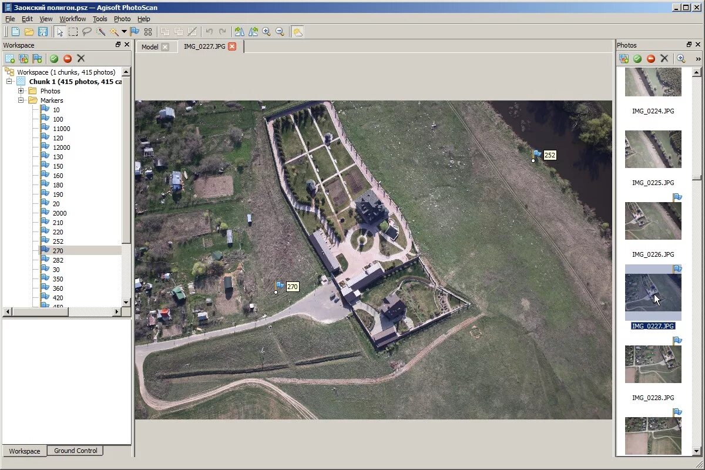This screenshot has width=705, height=470.
Task: Select the IMG_0226.JPG thumbnail
Action: click(x=653, y=221)
